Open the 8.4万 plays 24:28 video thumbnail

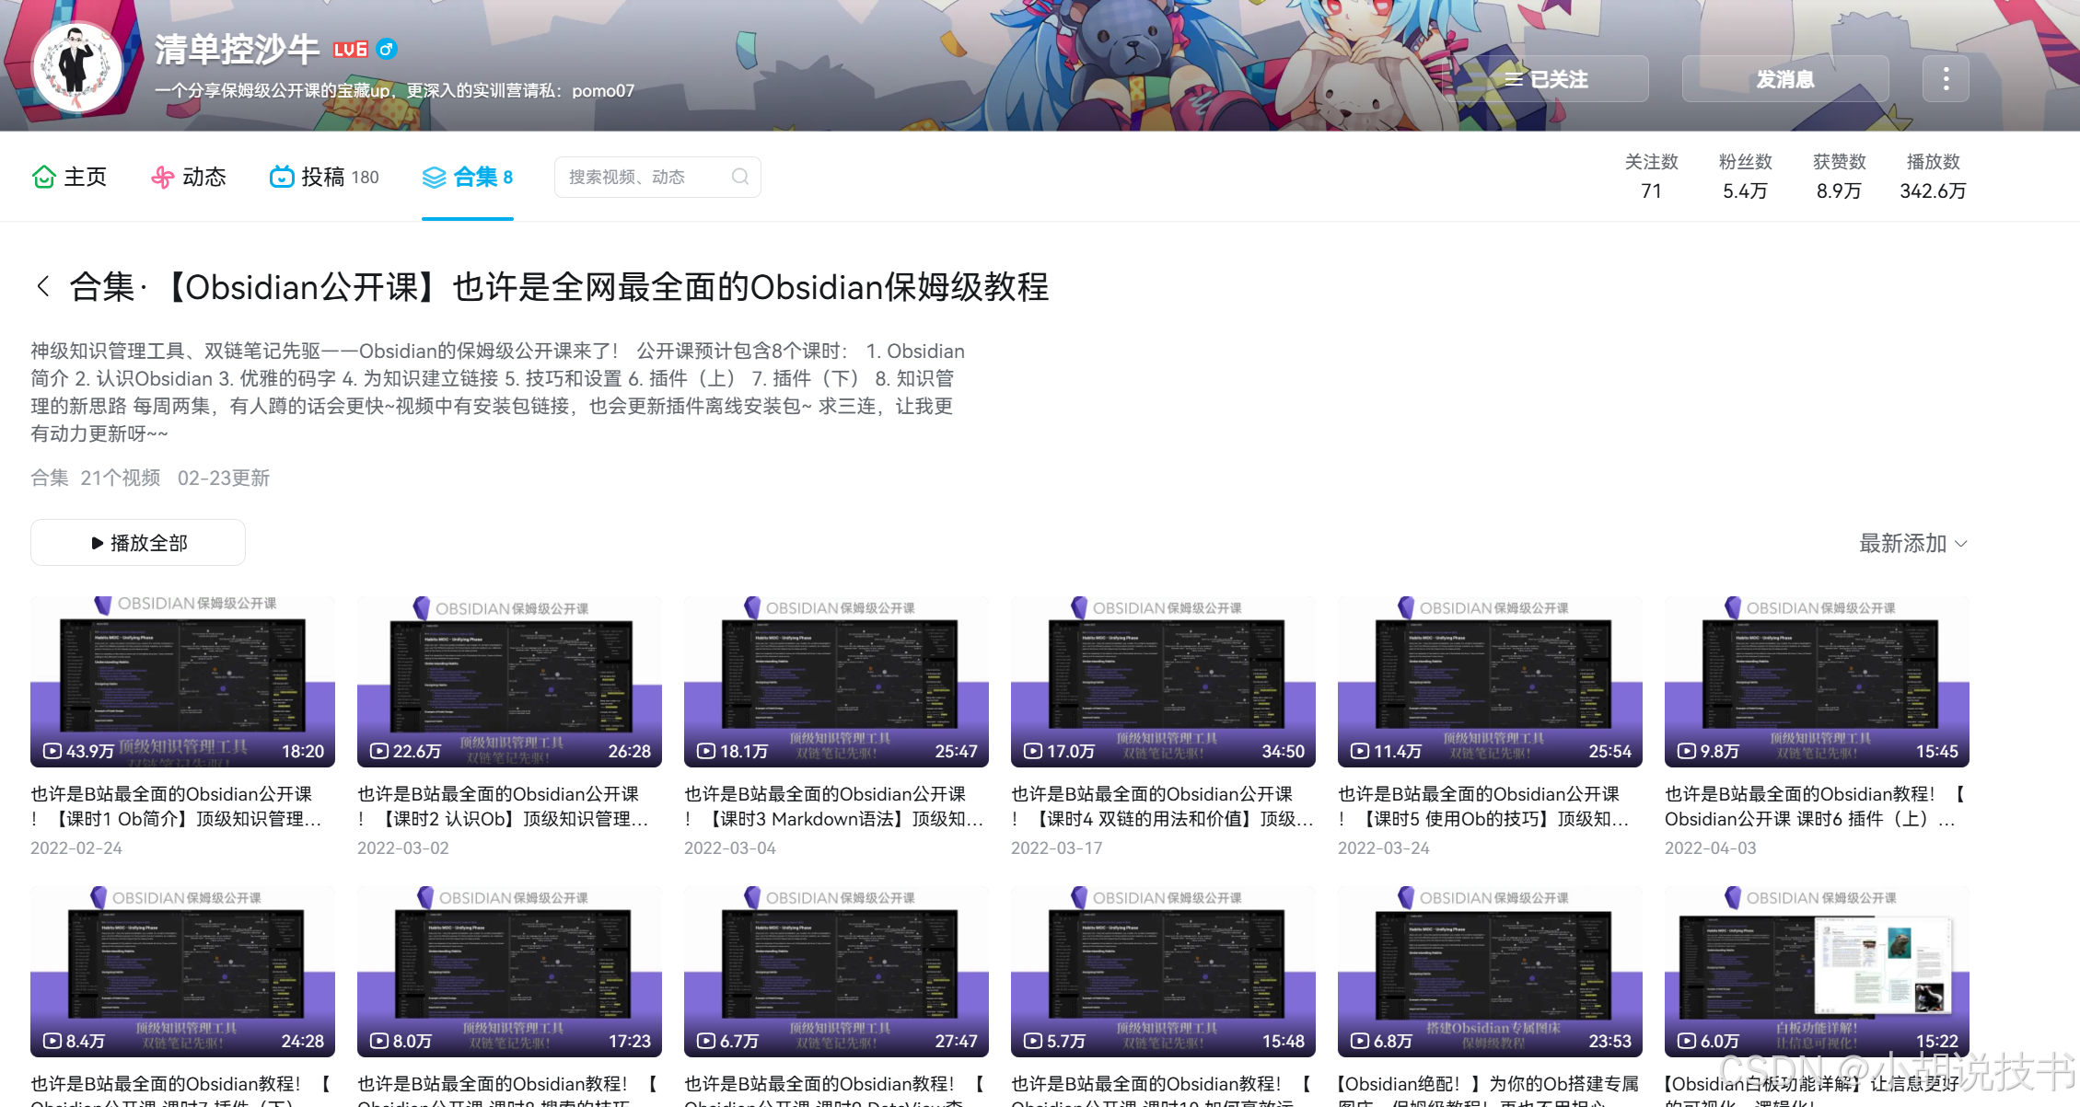coord(182,971)
